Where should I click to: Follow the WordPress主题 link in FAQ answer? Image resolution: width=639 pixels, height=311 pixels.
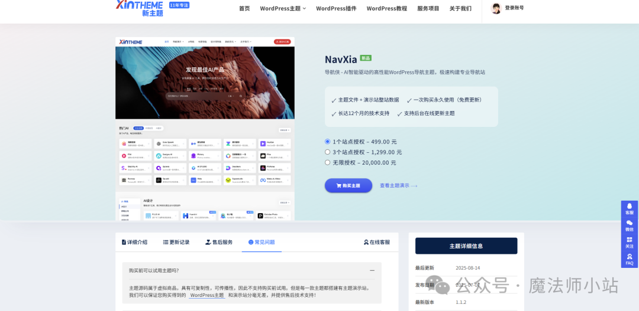[x=207, y=295]
